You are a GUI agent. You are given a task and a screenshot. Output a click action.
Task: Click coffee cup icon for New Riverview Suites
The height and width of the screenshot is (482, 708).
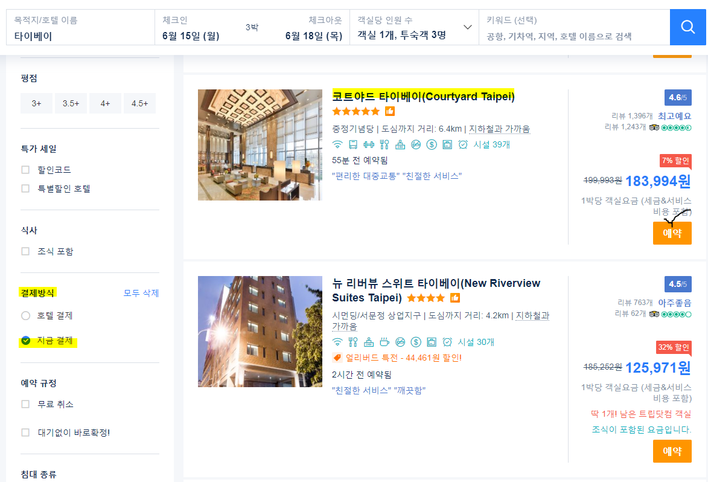pyautogui.click(x=384, y=342)
